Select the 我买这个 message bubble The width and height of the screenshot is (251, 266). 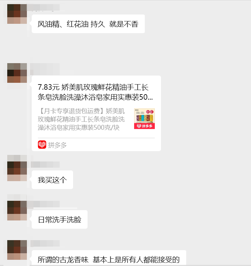click(52, 180)
